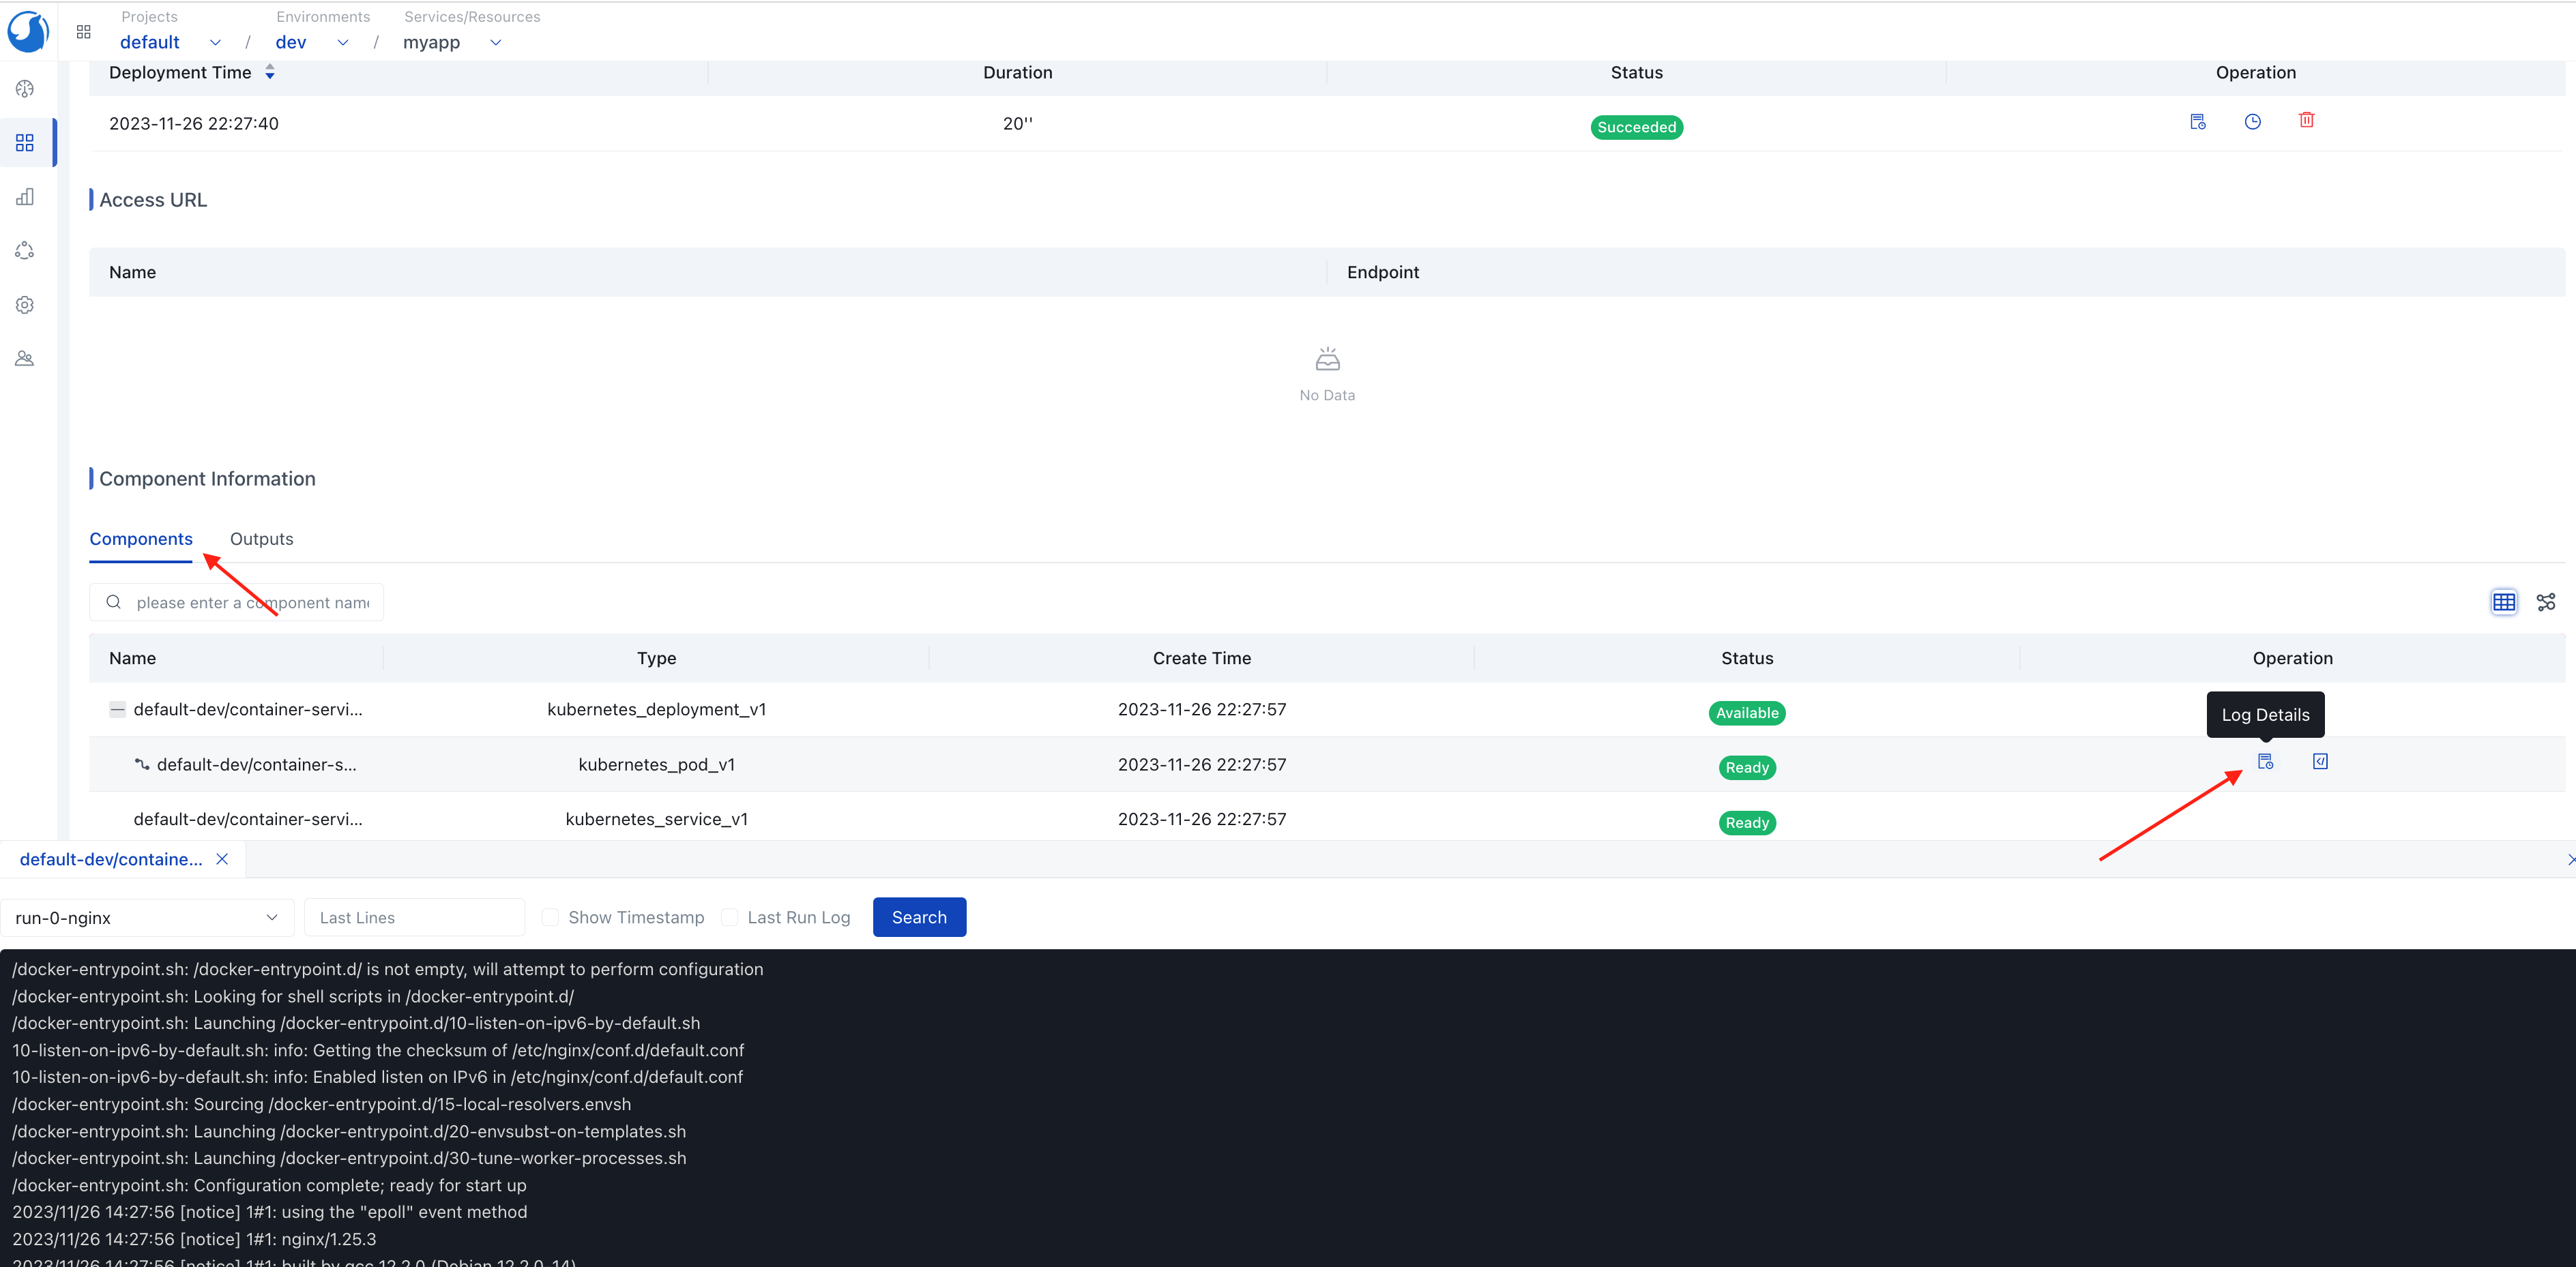Open the run-0-nginx container dropdown

146,917
